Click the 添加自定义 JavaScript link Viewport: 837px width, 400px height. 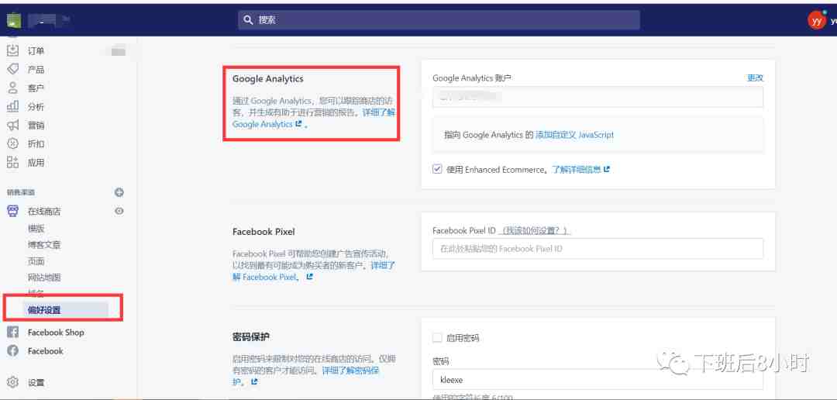pyautogui.click(x=575, y=135)
